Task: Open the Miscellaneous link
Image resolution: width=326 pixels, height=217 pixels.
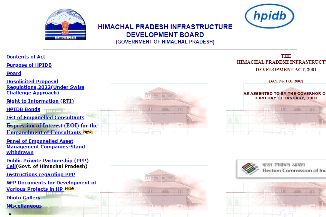Action: [24, 206]
